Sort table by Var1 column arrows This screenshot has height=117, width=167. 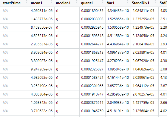[128, 1]
